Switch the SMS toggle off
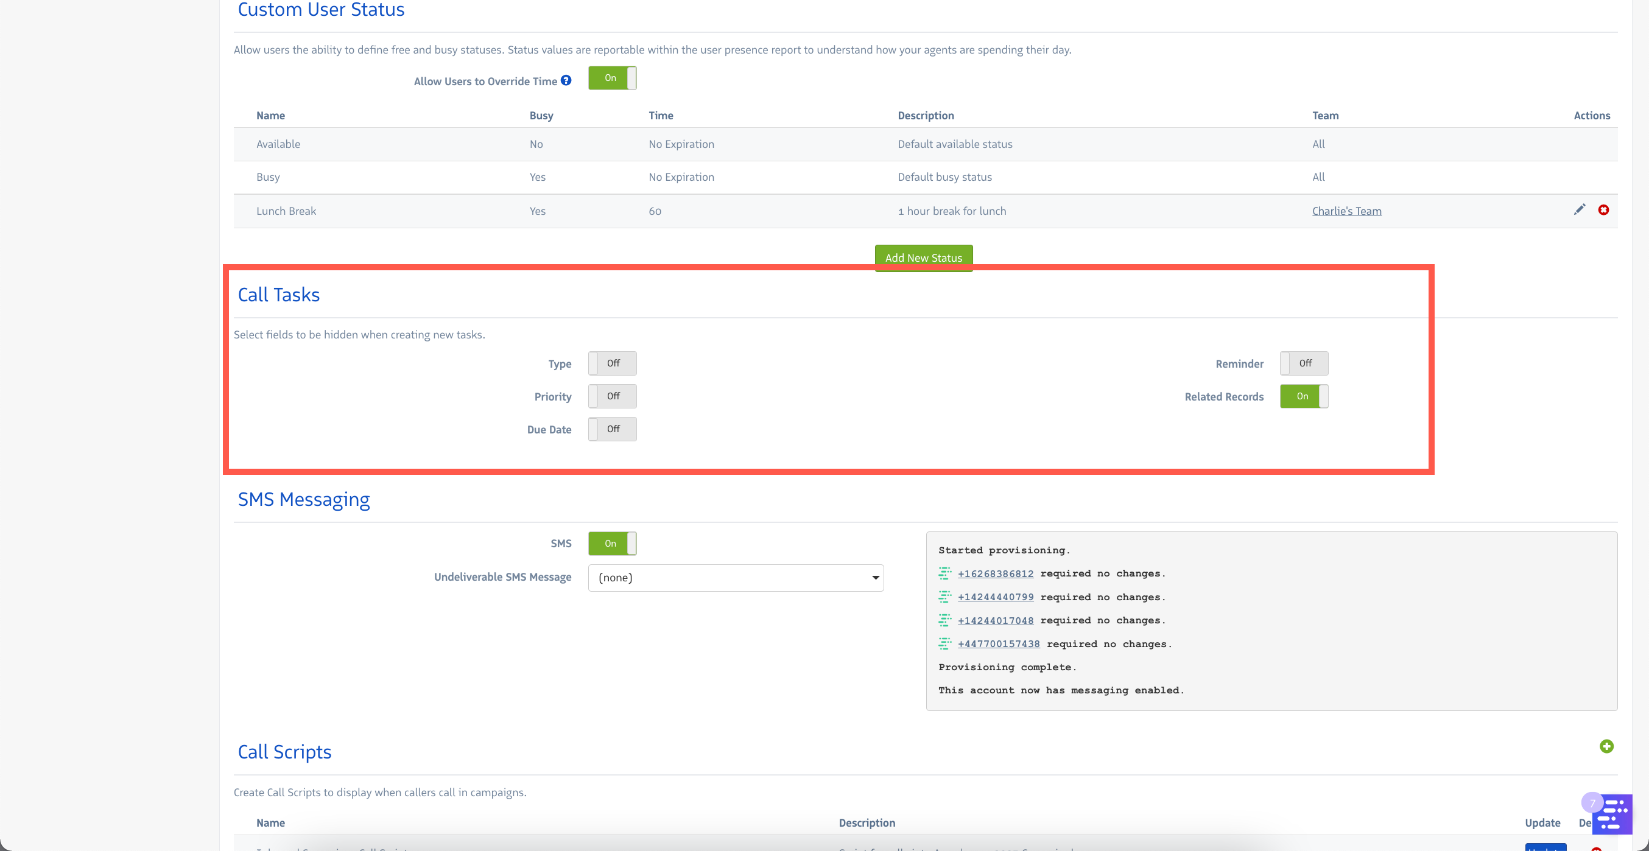1649x851 pixels. pos(612,543)
